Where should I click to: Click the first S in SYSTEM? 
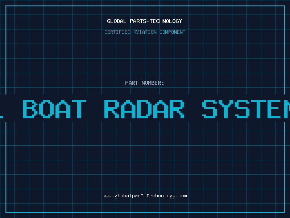[210, 109]
